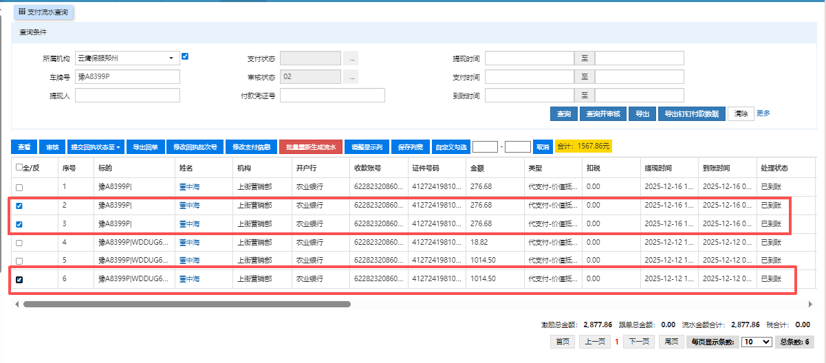
Task: Open the 支付状态 picker via its ellipsis button
Action: coord(351,58)
